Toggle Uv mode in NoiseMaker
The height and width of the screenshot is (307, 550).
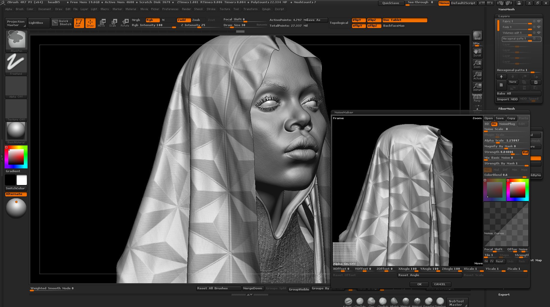pyautogui.click(x=494, y=124)
